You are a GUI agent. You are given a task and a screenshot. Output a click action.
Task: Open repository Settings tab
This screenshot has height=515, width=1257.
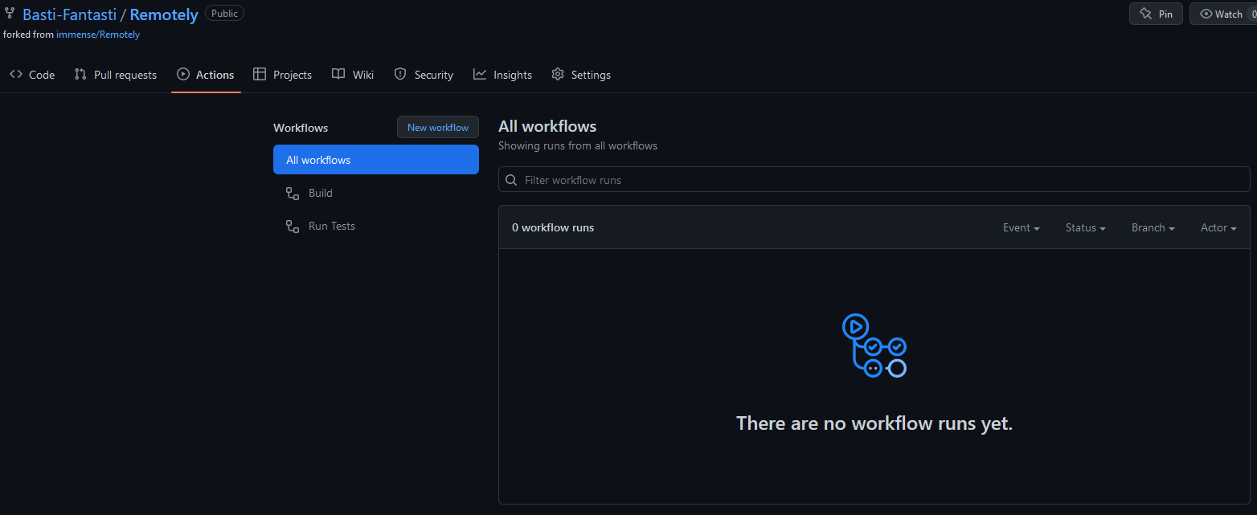581,75
